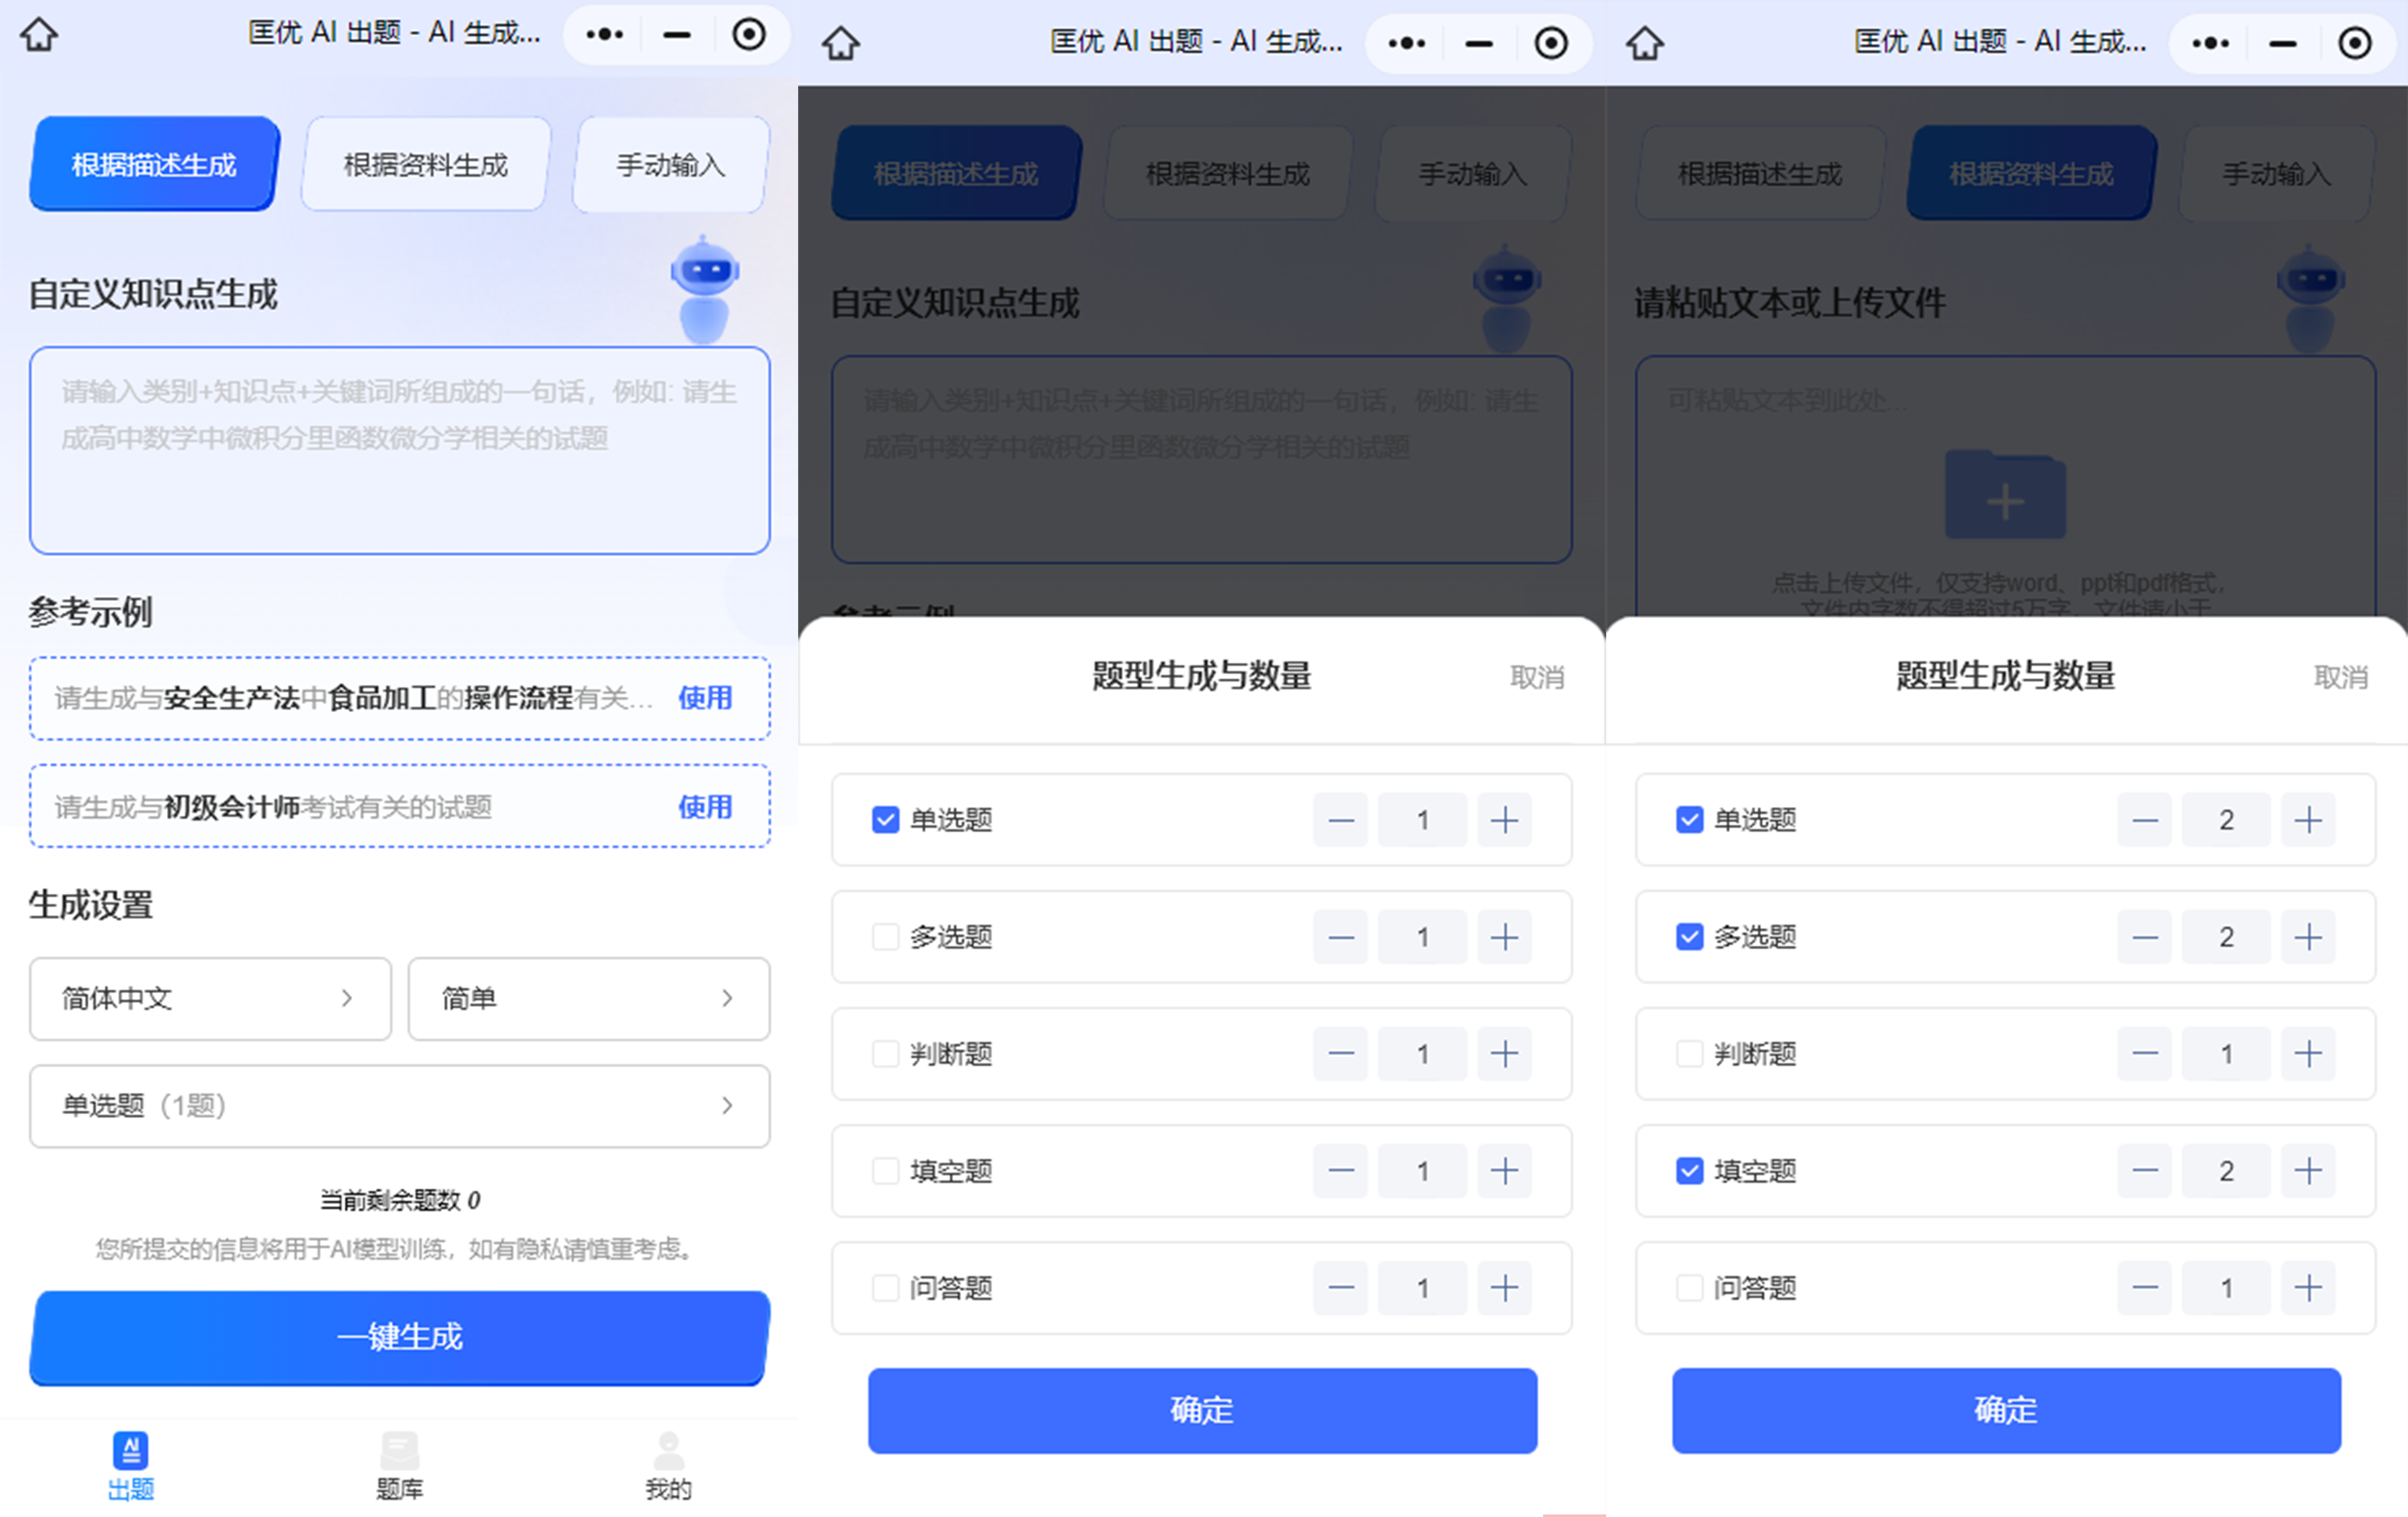Uncheck 填空题 checkbox in right panel
The height and width of the screenshot is (1517, 2408).
point(1689,1171)
